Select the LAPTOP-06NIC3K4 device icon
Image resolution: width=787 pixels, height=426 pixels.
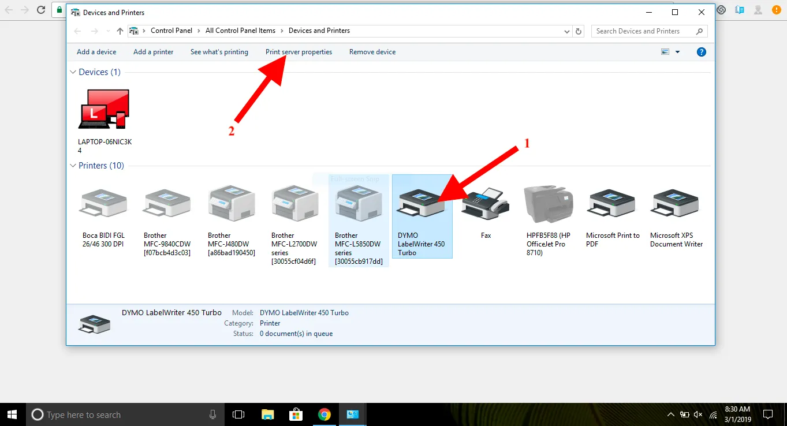pos(104,109)
